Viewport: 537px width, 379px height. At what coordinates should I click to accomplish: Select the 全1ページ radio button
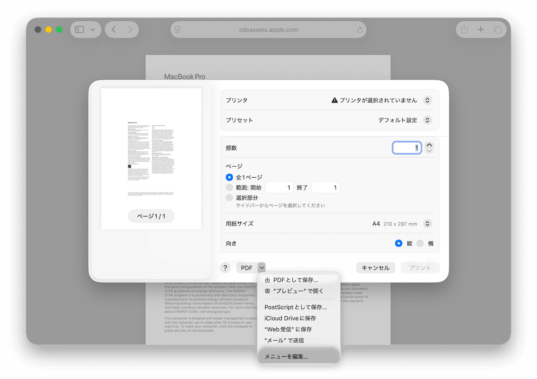point(229,177)
